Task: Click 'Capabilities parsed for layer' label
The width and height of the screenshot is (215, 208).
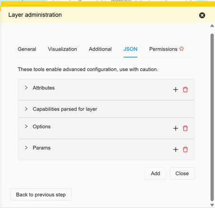Action: (x=65, y=109)
